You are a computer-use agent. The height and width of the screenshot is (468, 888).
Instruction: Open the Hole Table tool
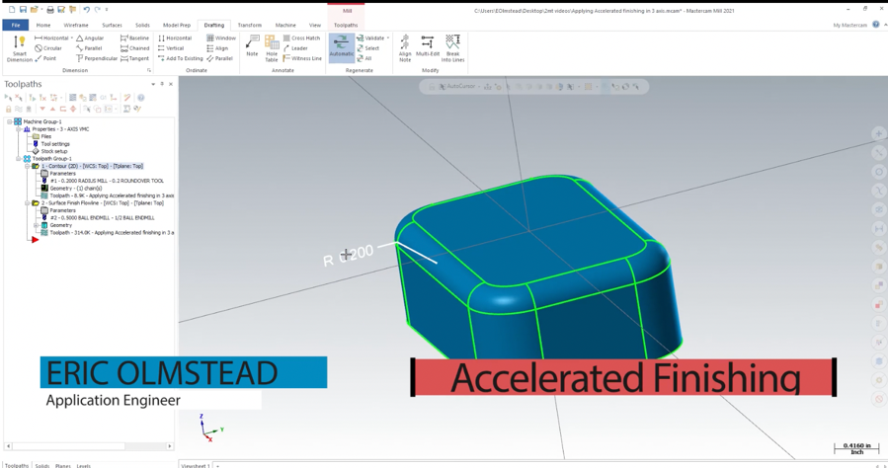click(272, 48)
